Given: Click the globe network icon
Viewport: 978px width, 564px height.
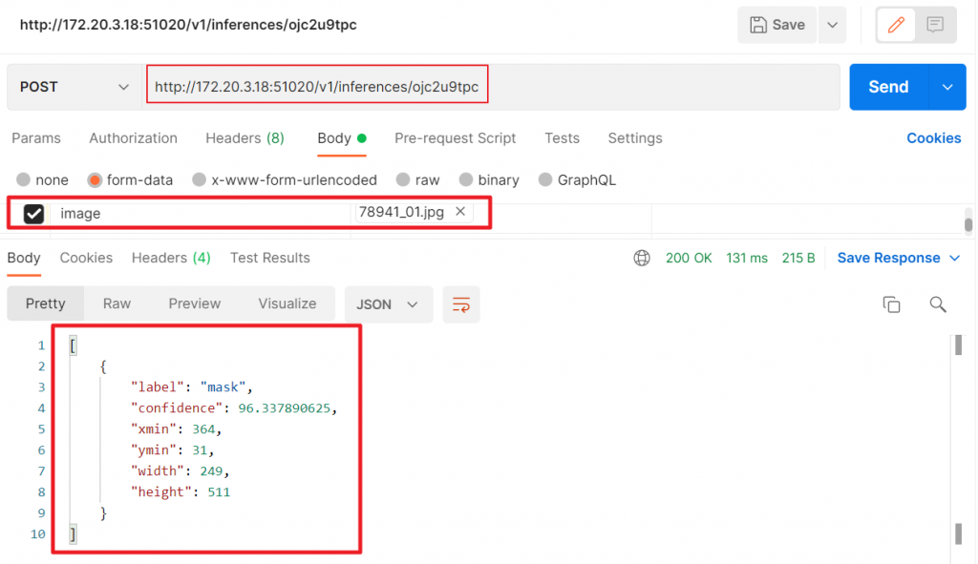Looking at the screenshot, I should pyautogui.click(x=642, y=258).
